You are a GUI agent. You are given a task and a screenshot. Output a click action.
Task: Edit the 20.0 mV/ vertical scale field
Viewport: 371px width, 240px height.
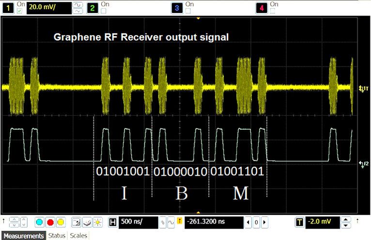49,8
